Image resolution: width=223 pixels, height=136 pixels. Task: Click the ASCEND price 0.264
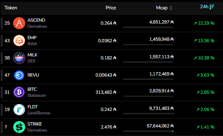109,23
